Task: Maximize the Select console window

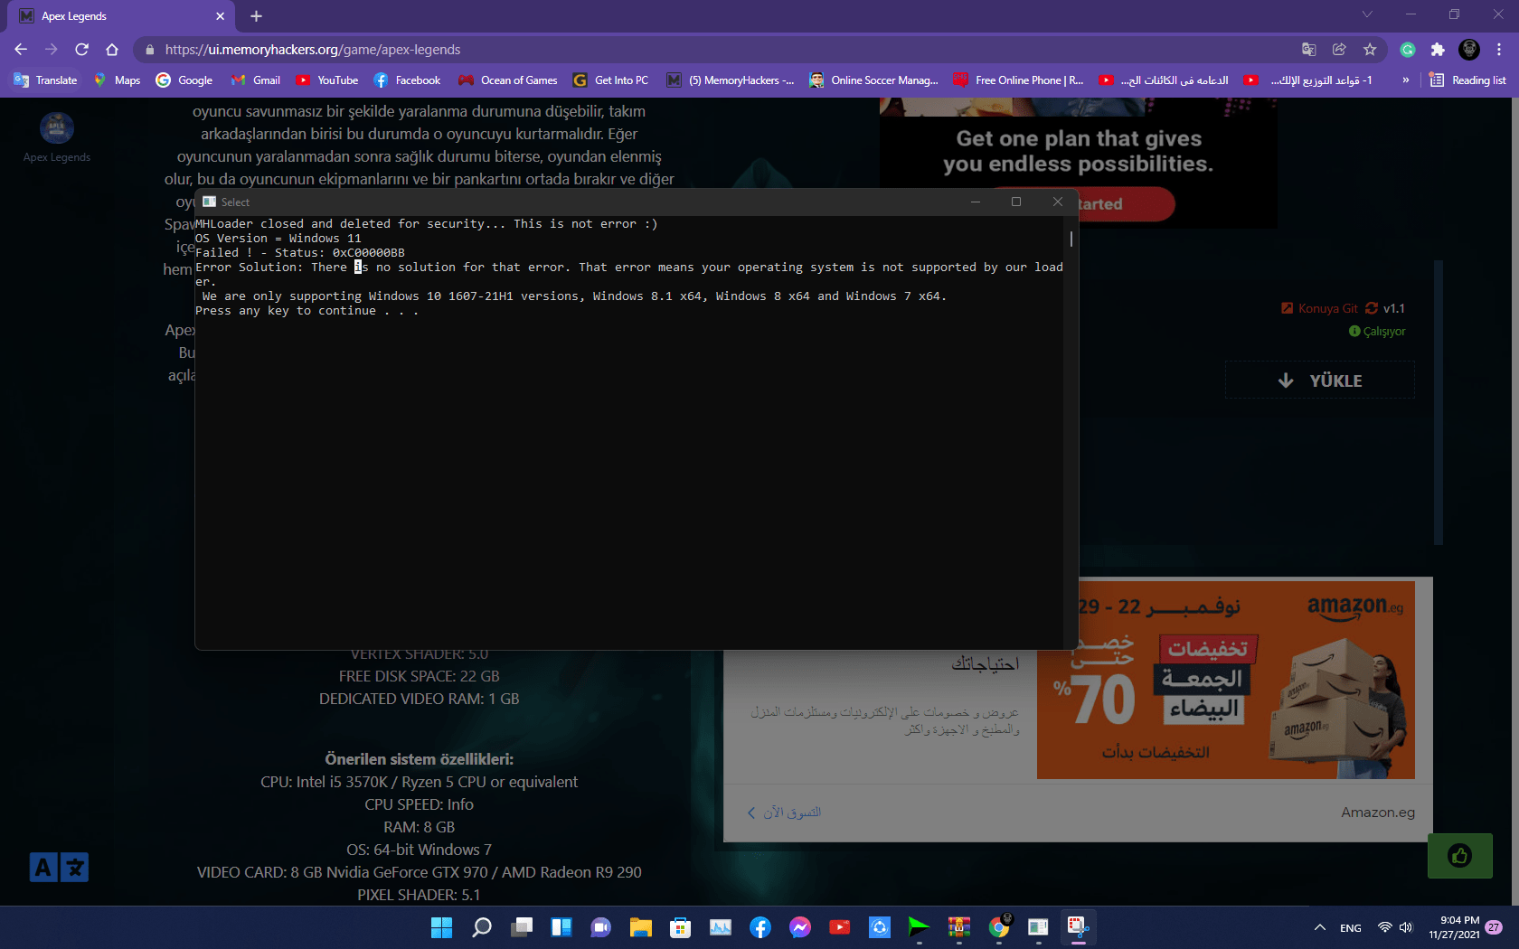Action: 1016,202
